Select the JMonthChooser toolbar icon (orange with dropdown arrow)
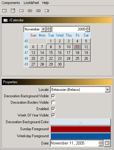Viewport: 114px width, 150px height. pyautogui.click(x=30, y=11)
